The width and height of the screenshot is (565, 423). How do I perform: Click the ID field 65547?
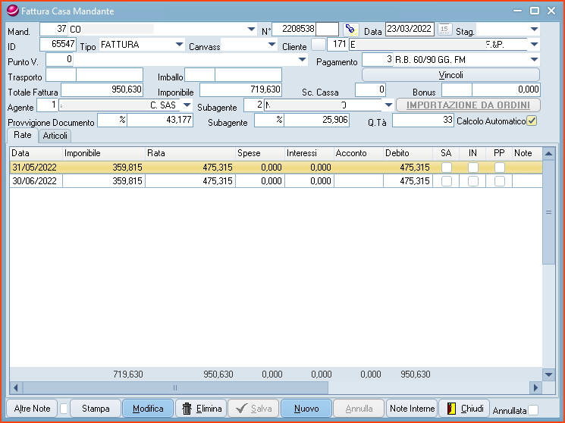[x=58, y=44]
